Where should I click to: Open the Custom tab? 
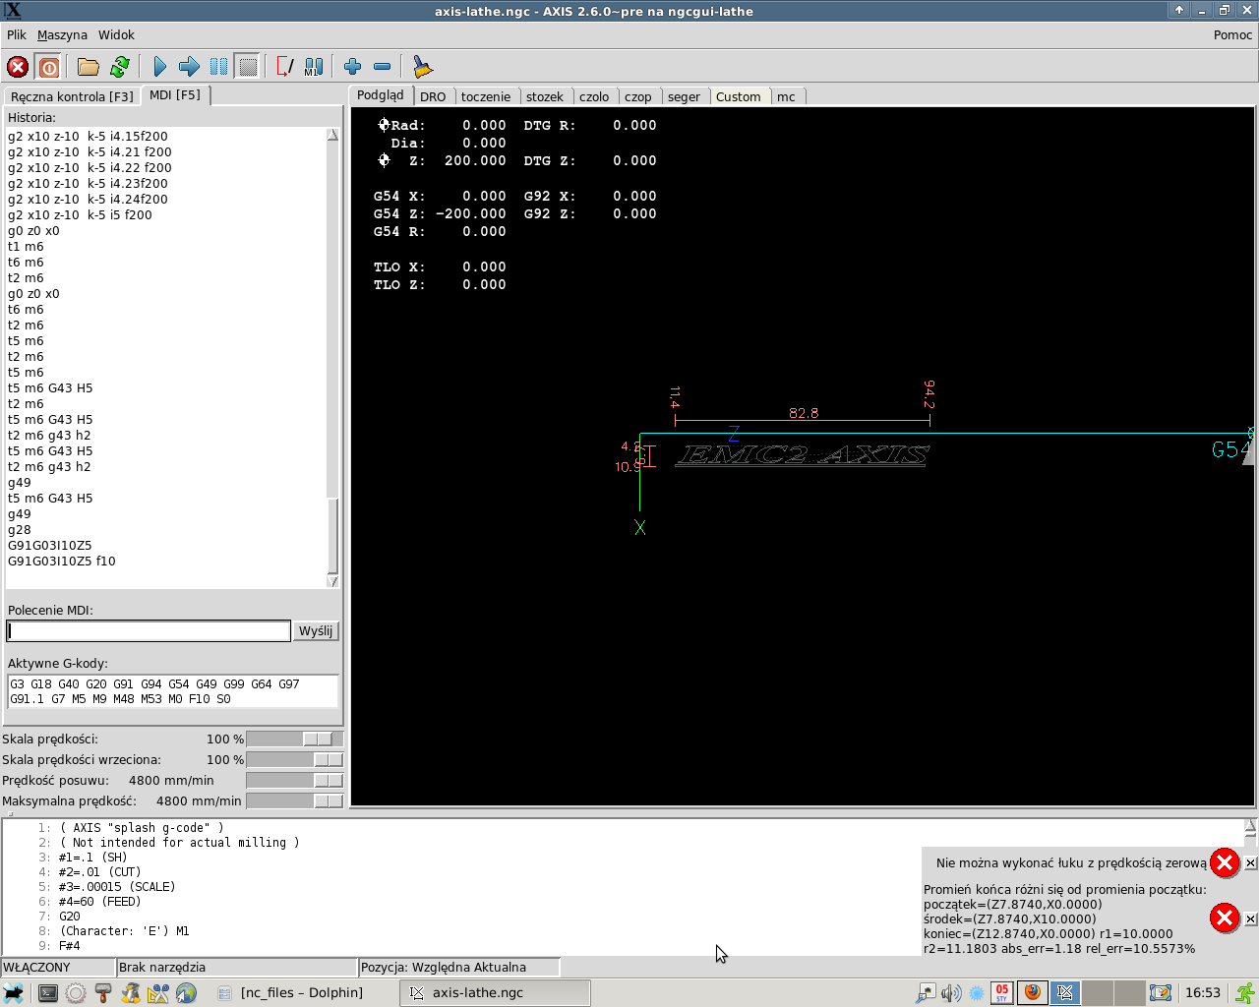point(739,96)
